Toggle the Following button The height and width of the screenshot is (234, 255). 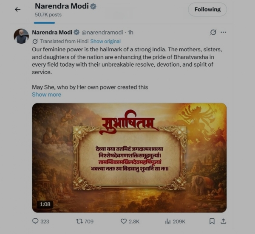point(207,9)
